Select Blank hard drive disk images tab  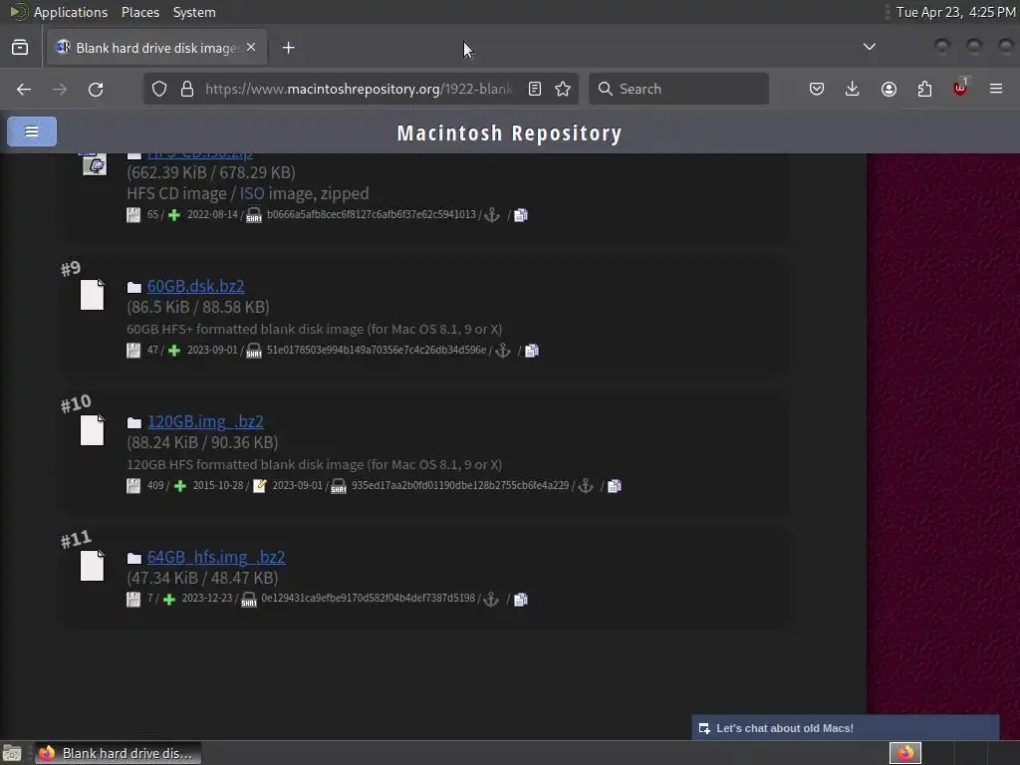156,48
